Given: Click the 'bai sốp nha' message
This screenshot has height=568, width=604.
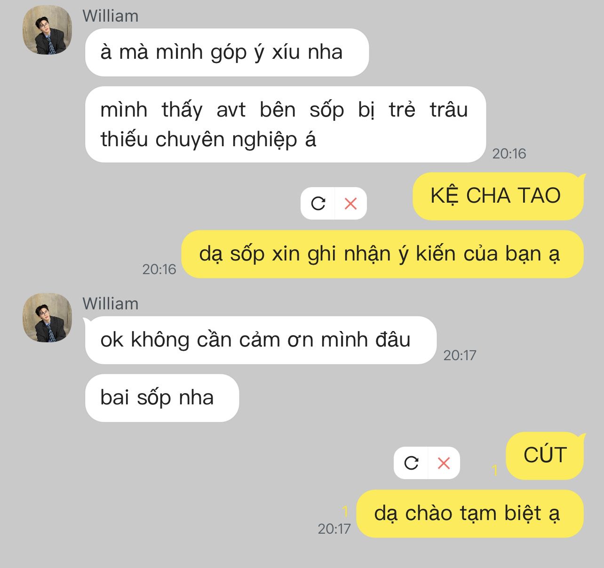Looking at the screenshot, I should (162, 398).
